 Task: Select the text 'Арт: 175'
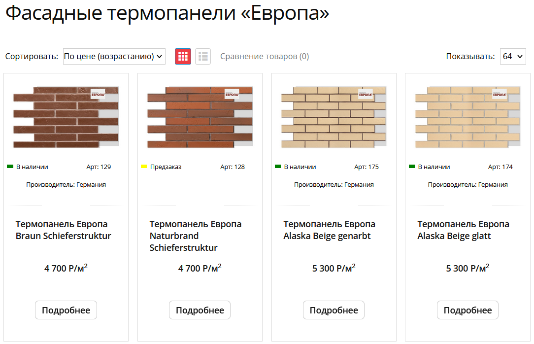(x=367, y=167)
